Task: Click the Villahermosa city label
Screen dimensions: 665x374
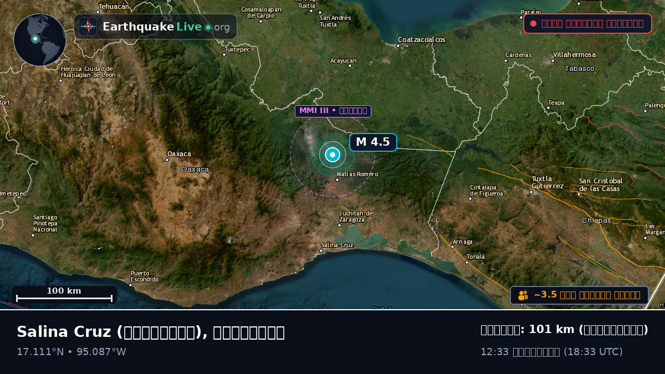Action: coord(574,55)
